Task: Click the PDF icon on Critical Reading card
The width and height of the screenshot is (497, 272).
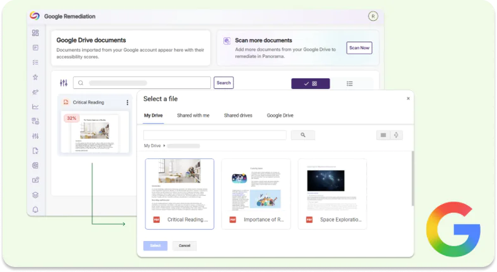Action: click(x=66, y=102)
